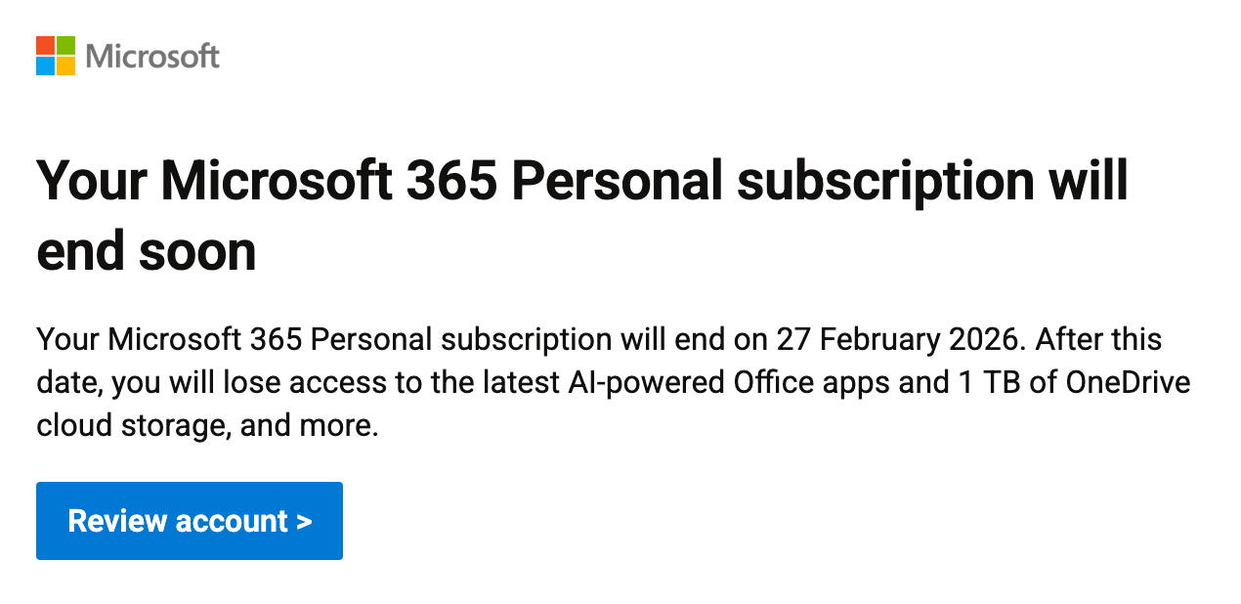Click "Your Microsoft 365 Personal" starting the paragraph
This screenshot has width=1241, height=604.
(234, 340)
